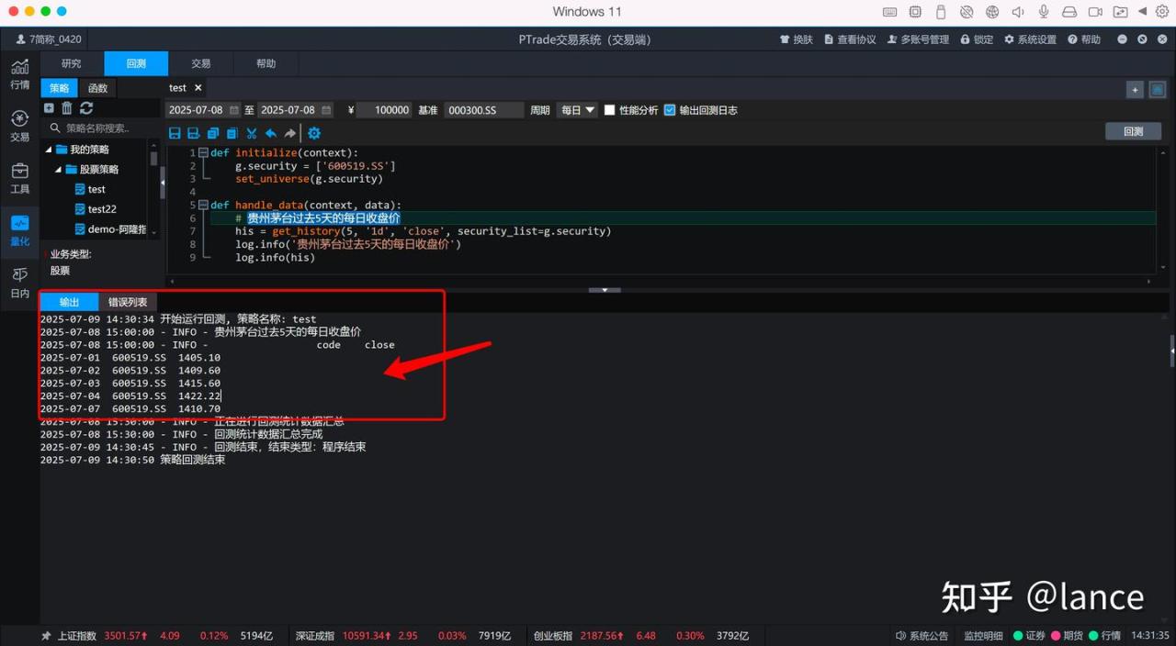The image size is (1176, 646).
Task: Click the benchmark 000300.SS field
Action: coord(484,110)
